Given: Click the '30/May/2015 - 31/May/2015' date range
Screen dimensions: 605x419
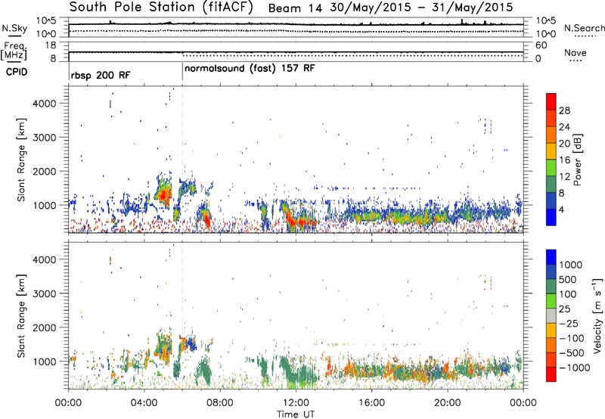Looking at the screenshot, I should pyautogui.click(x=421, y=8).
